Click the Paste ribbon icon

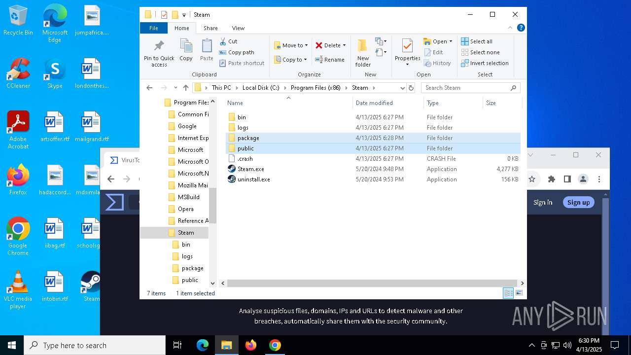tap(207, 50)
